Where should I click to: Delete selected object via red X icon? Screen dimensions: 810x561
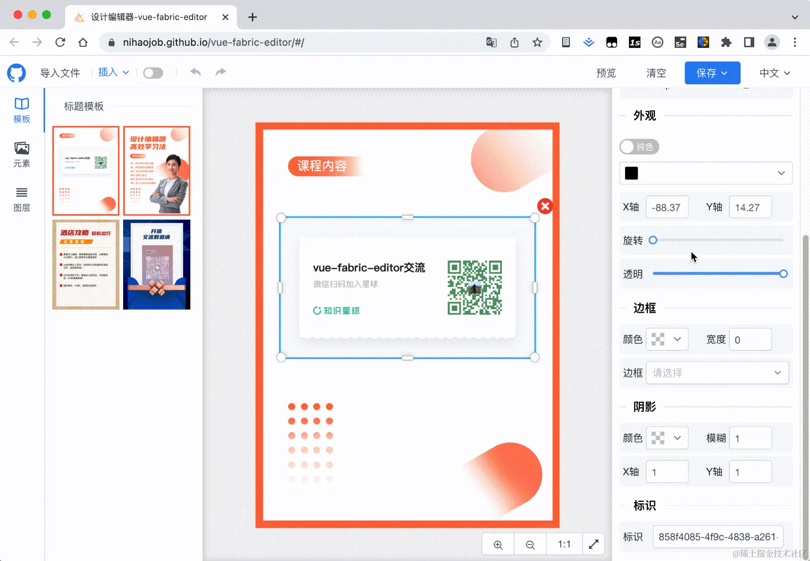(x=545, y=206)
